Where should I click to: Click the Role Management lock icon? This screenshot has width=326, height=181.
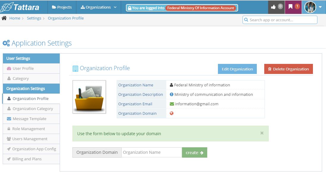tap(9, 129)
